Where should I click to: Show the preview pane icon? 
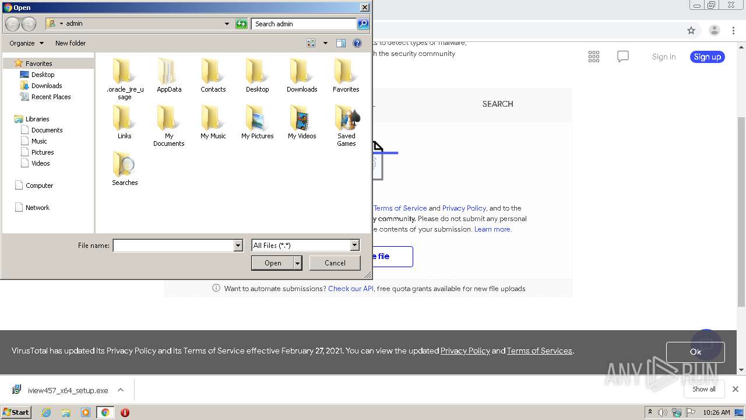tap(341, 43)
